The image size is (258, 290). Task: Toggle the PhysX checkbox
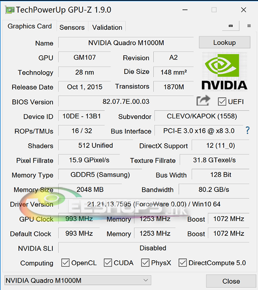coord(145,263)
